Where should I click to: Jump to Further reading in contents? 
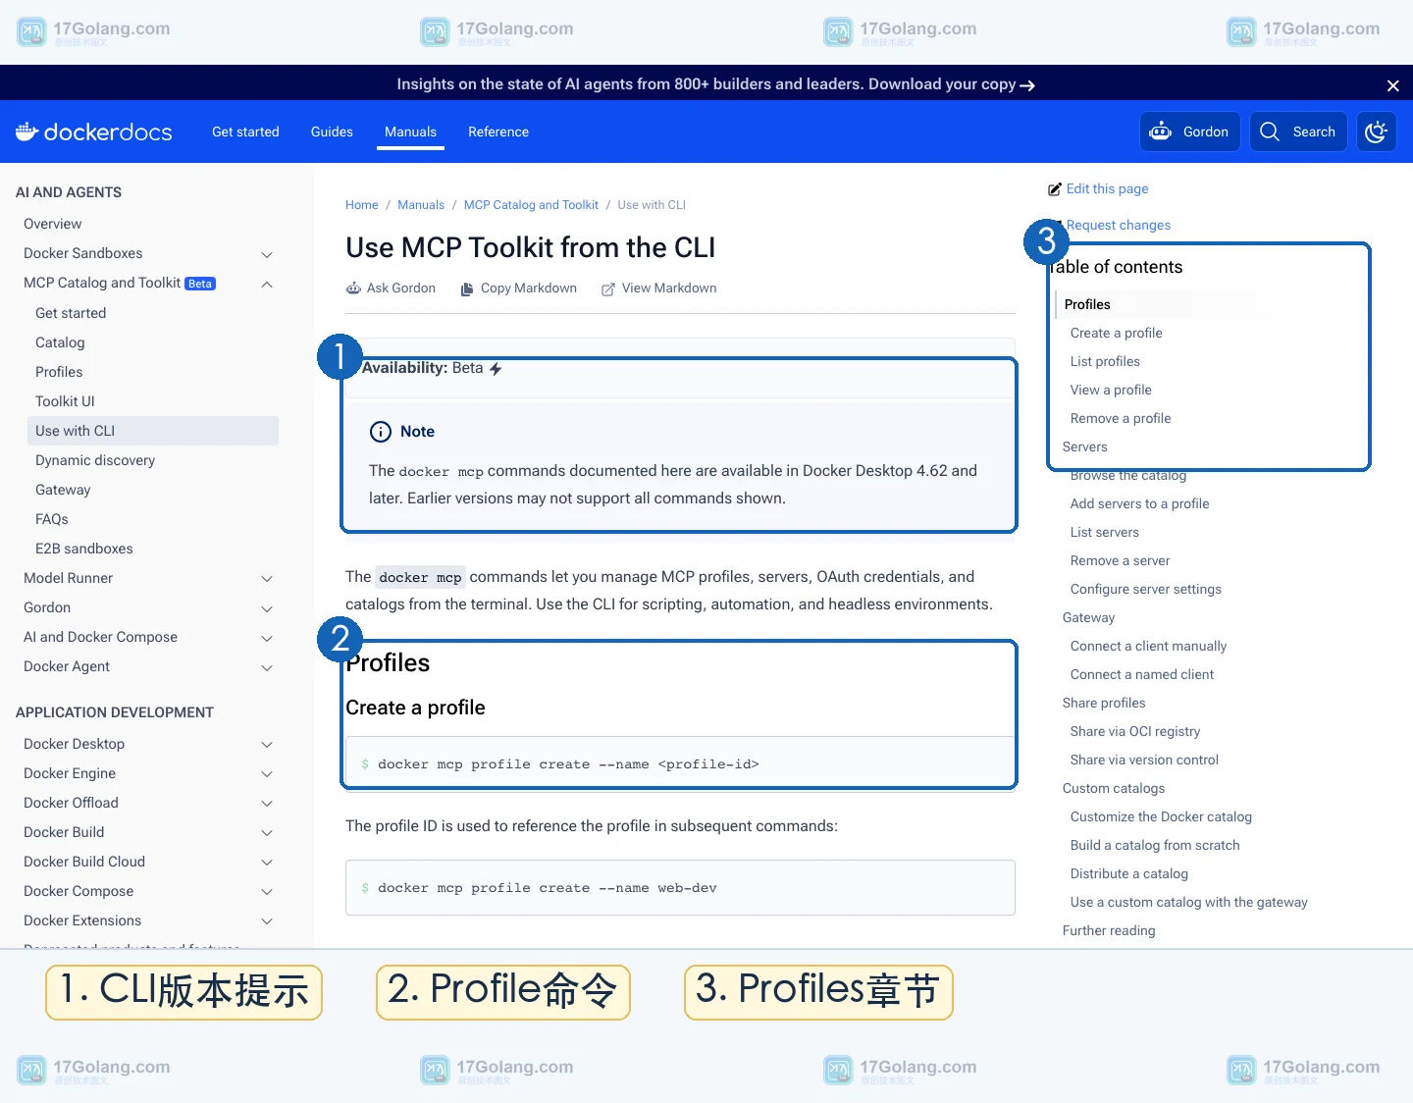[x=1109, y=930]
